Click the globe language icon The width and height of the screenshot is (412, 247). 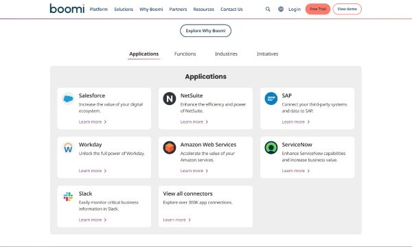pyautogui.click(x=281, y=9)
